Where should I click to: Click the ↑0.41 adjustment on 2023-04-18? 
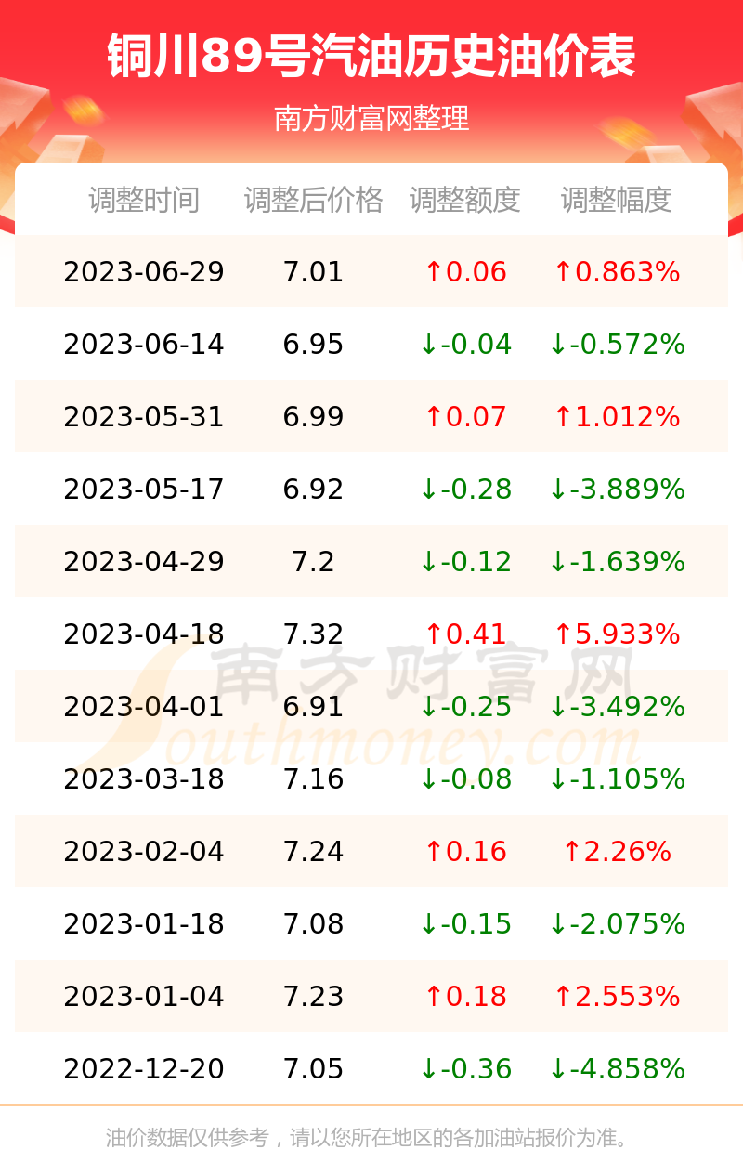coord(465,634)
